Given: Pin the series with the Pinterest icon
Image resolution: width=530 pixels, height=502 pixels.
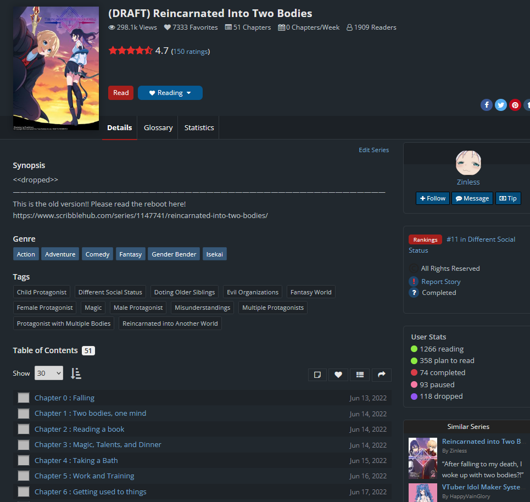Looking at the screenshot, I should [515, 105].
